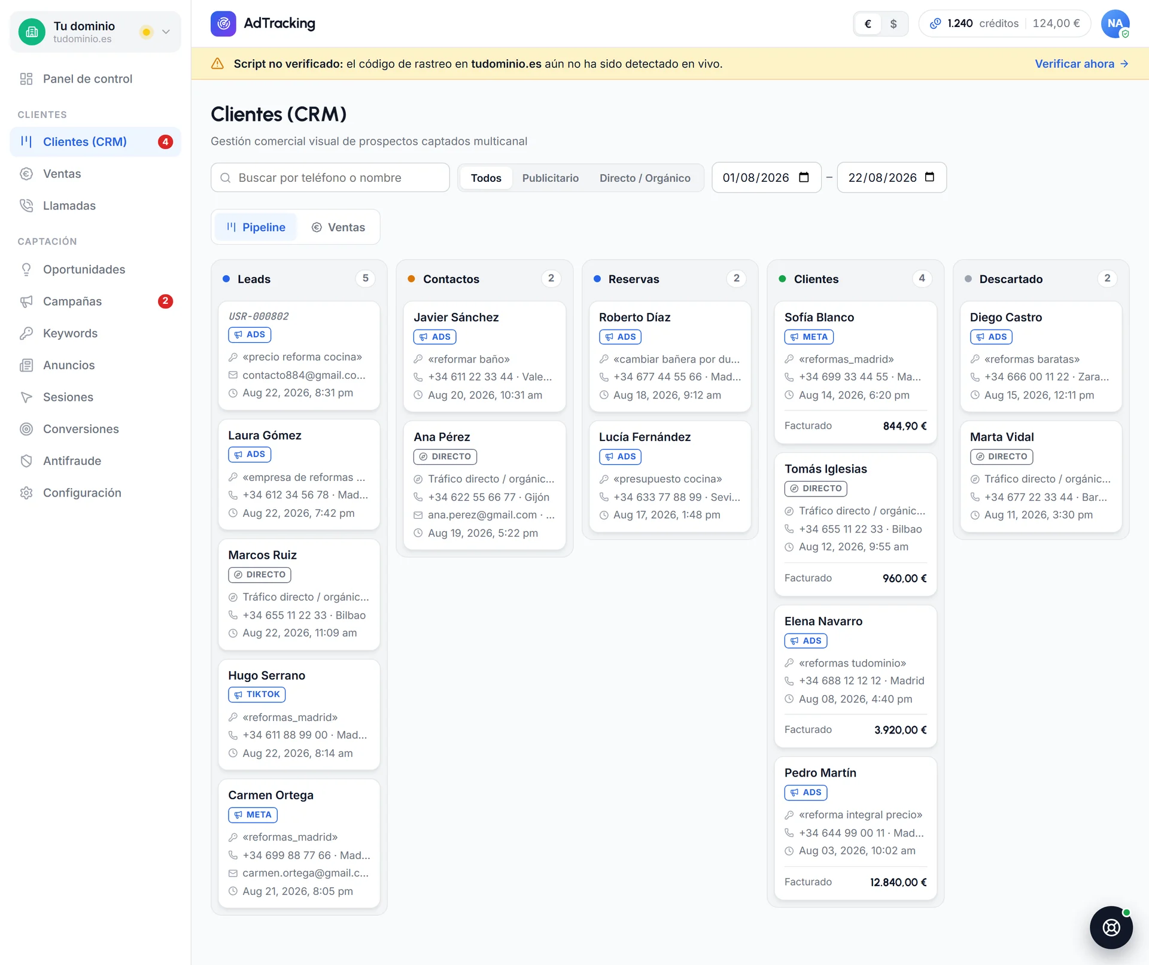Click carmen.ortega@gmail email text

[x=306, y=873]
